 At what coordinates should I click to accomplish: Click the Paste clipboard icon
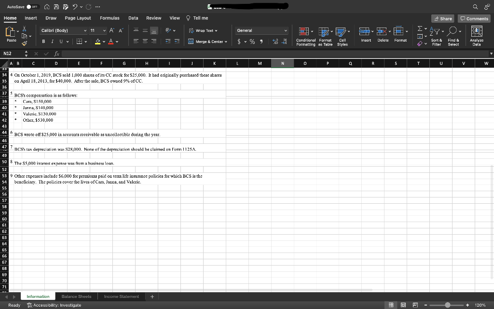[x=11, y=31]
